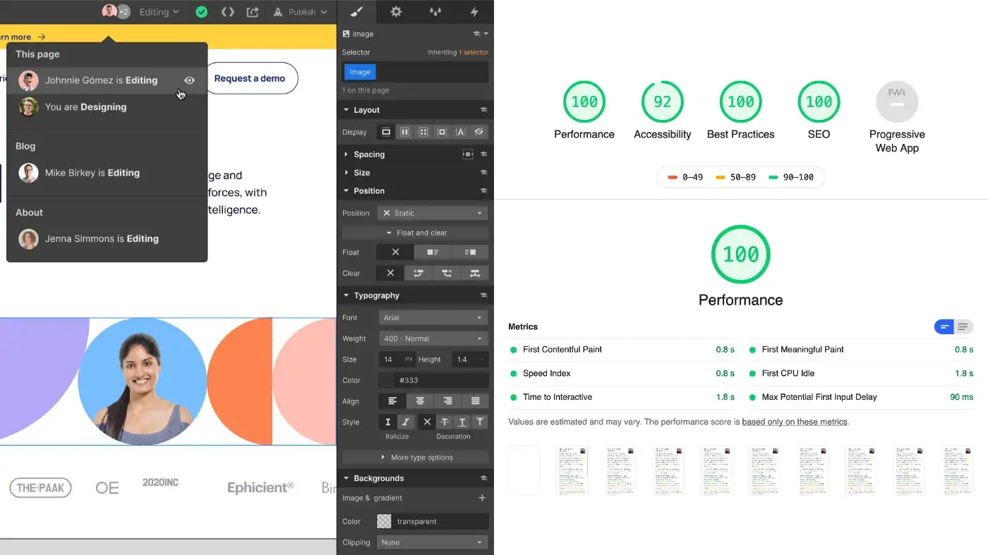Open the transparent background color swatch
The image size is (988, 555).
click(x=385, y=521)
